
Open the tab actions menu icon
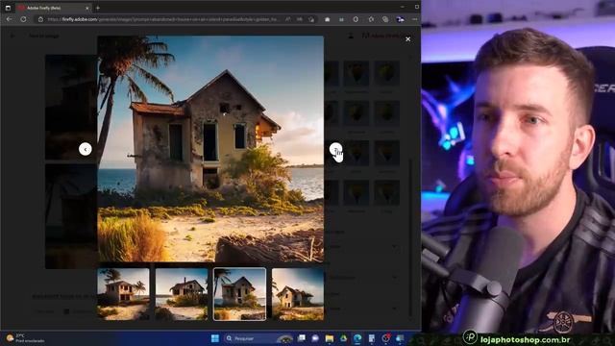pyautogui.click(x=8, y=8)
